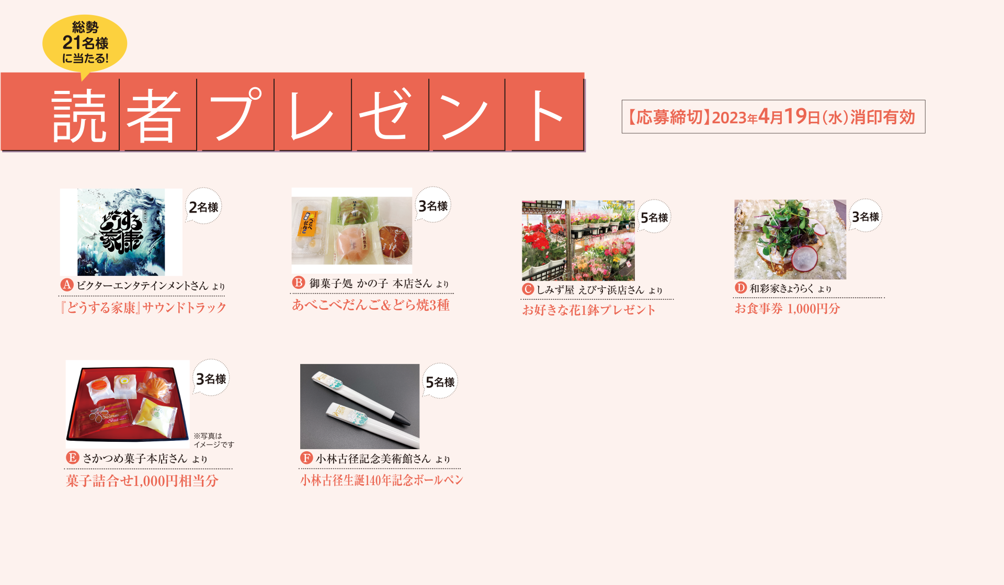Click the お好きな花1鉢プレゼント title
The image size is (1004, 585).
tap(589, 310)
